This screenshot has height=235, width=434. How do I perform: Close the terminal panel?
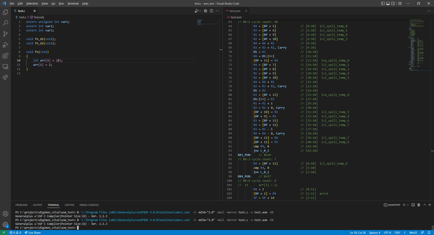point(429,205)
